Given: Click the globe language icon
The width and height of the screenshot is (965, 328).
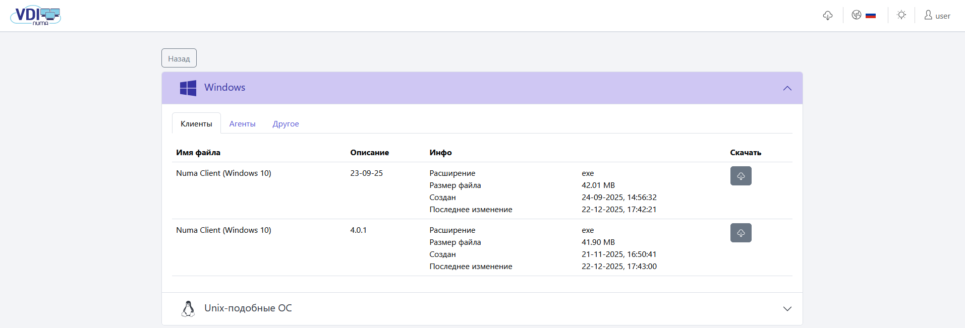Looking at the screenshot, I should (856, 15).
